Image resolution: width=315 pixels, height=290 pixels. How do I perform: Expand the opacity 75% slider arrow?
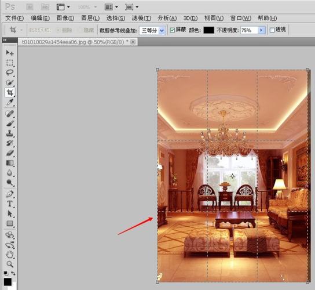tap(261, 30)
